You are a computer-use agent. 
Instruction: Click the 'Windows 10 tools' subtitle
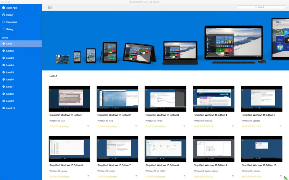click(x=105, y=121)
